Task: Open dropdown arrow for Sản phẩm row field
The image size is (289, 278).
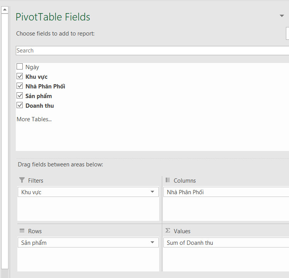Action: [152, 242]
